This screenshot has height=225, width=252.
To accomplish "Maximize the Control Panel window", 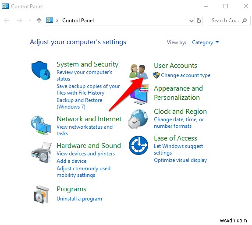I will pos(226,6).
